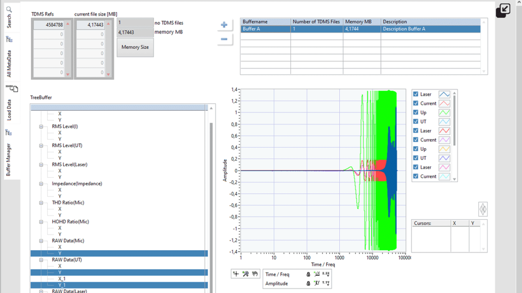The height and width of the screenshot is (293, 522).
Task: Uncheck the first Laser plot checkbox
Action: coord(416,94)
